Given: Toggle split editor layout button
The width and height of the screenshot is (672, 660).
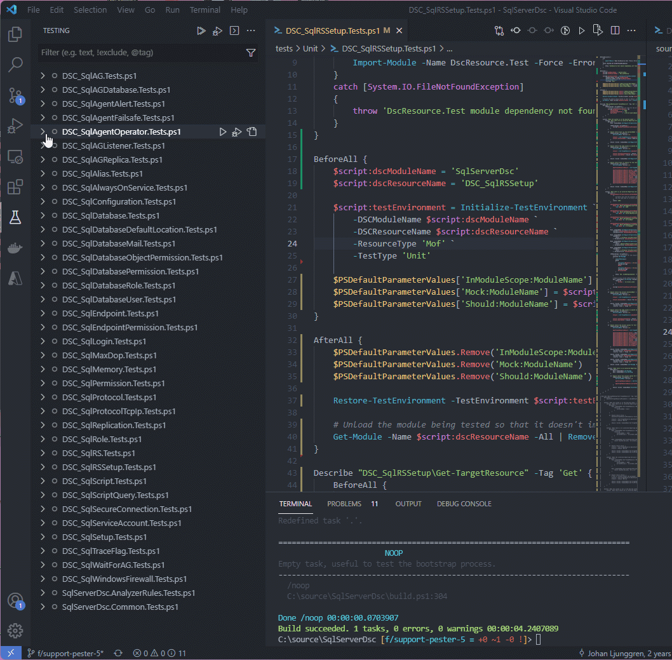Looking at the screenshot, I should coord(615,30).
